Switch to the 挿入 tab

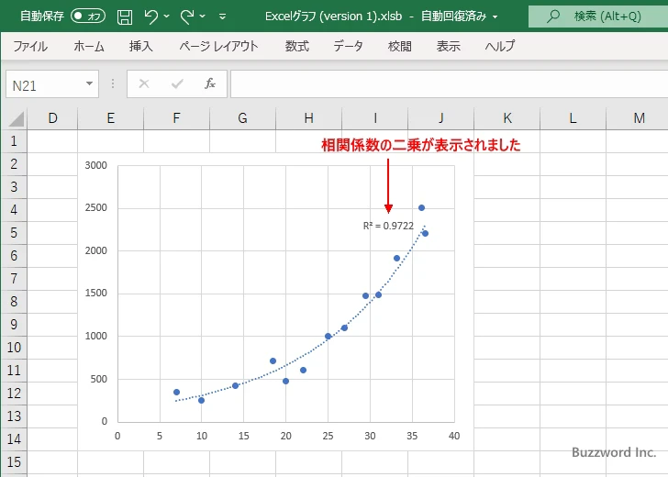[x=141, y=46]
